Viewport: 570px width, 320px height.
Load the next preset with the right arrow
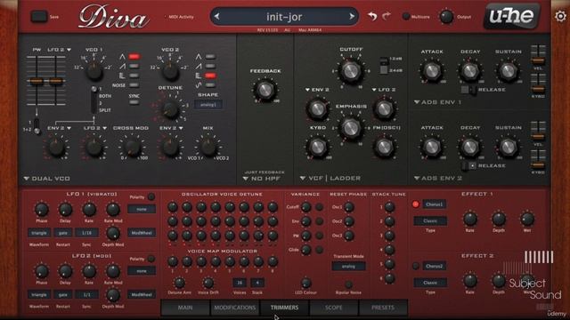[x=352, y=16]
